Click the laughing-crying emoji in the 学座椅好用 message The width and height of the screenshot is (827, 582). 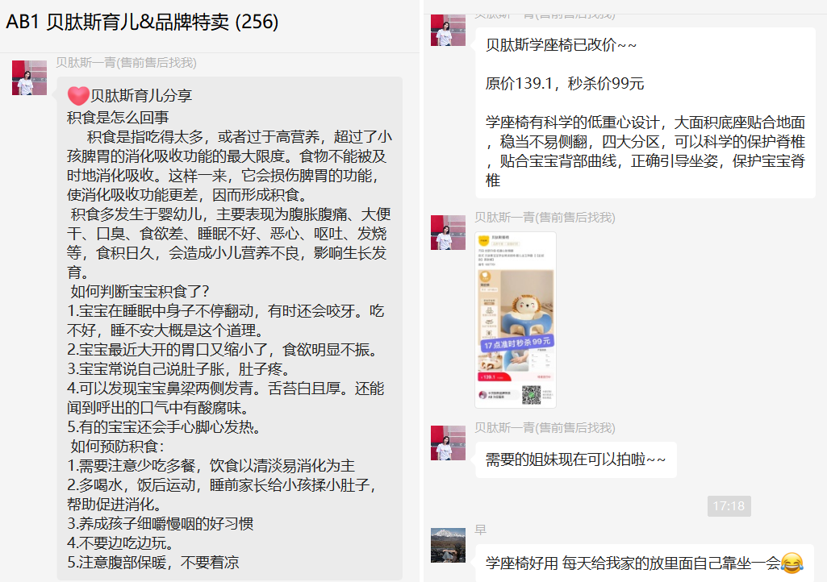point(792,562)
